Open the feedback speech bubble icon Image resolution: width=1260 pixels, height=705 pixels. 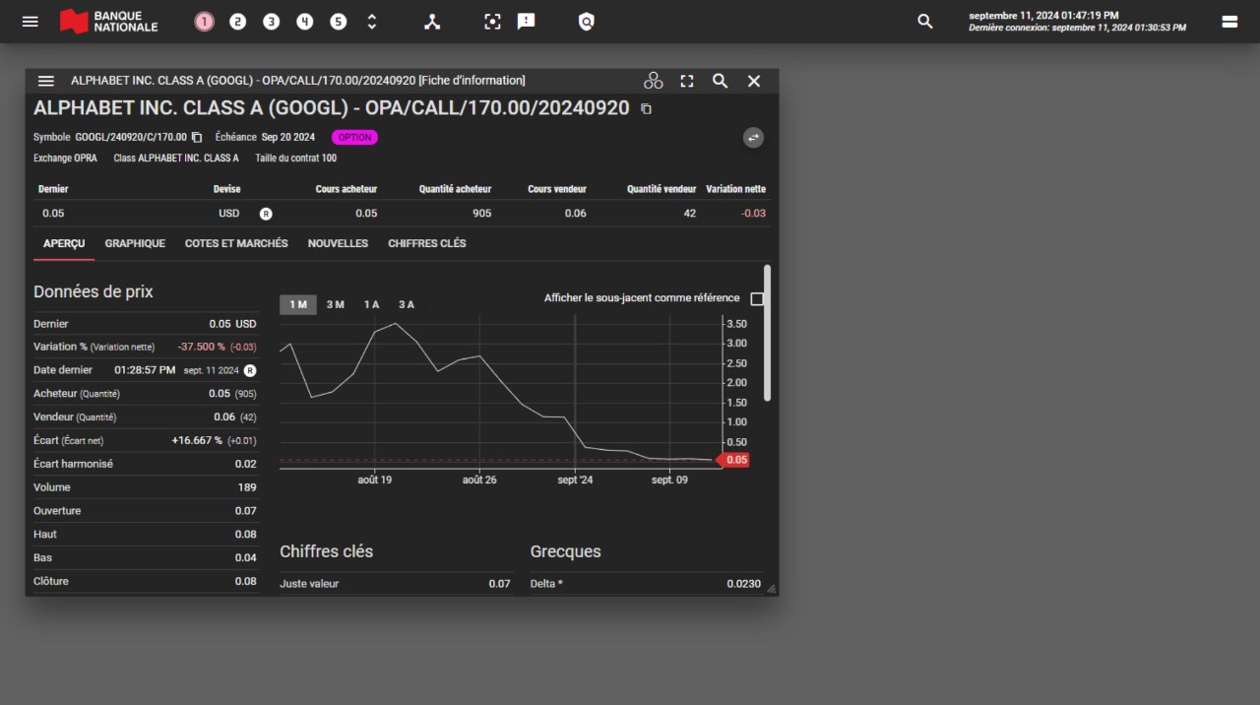pos(527,21)
